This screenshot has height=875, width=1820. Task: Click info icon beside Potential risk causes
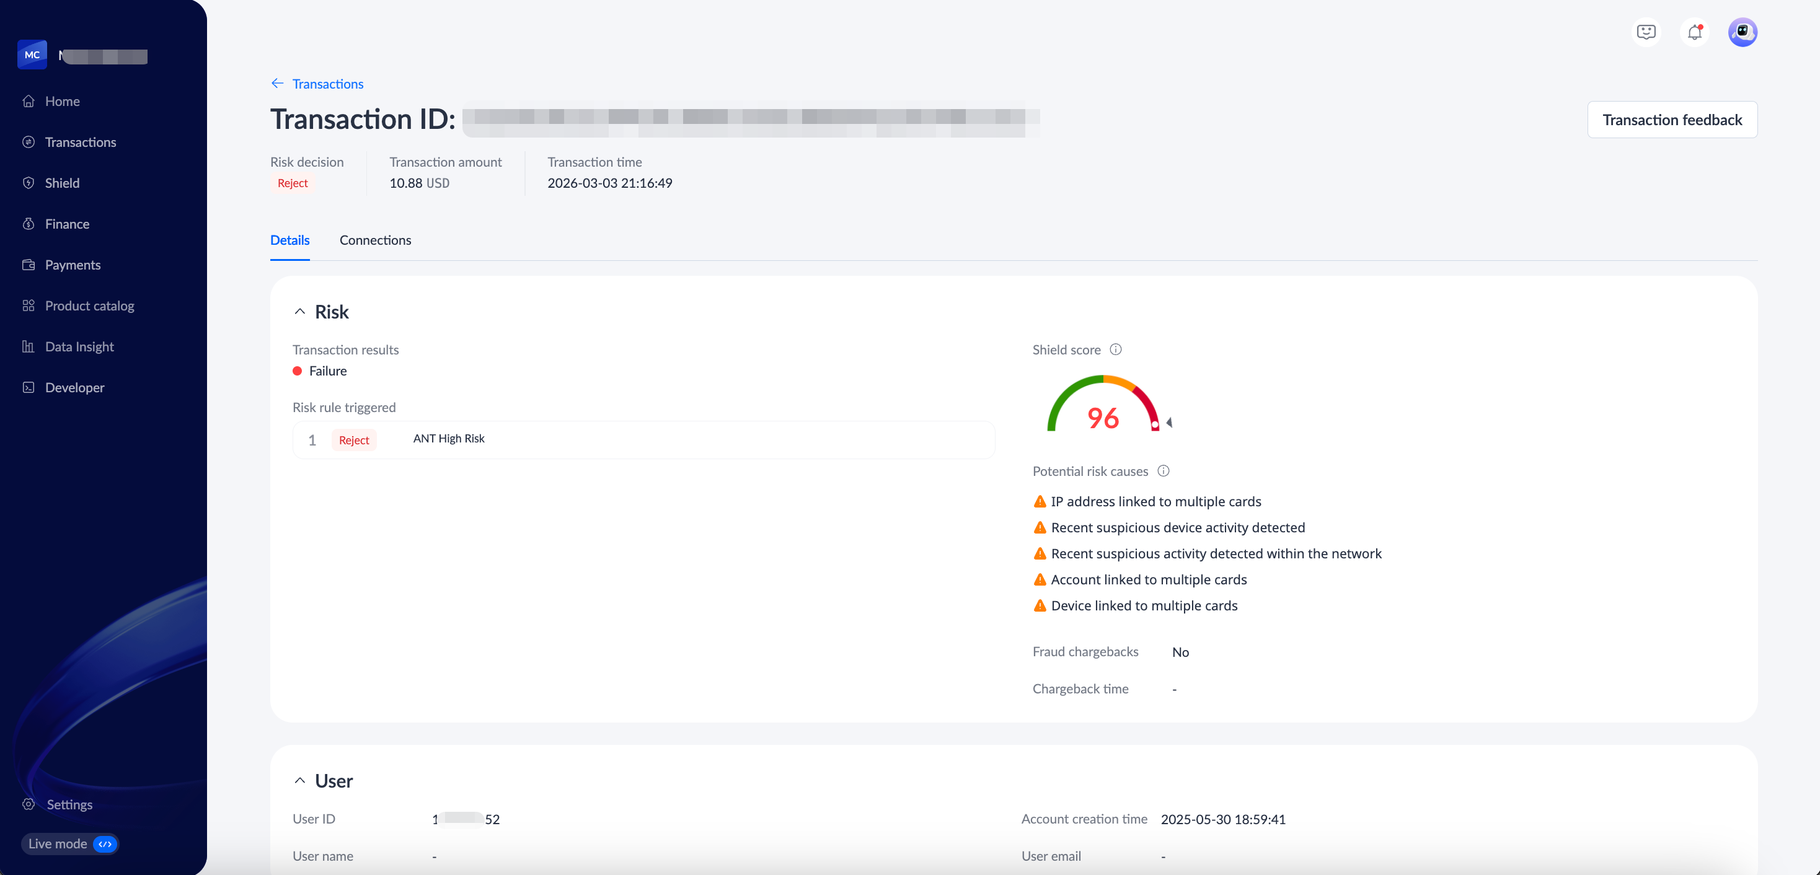pos(1163,471)
